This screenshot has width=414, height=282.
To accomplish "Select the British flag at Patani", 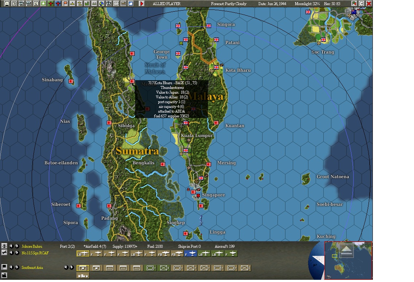I will click(x=216, y=40).
